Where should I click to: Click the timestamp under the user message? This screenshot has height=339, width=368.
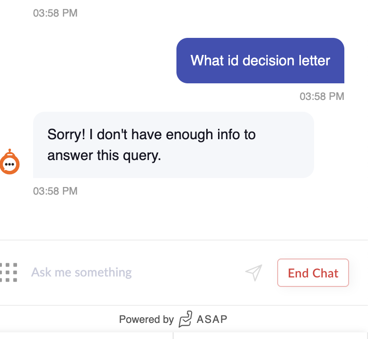tap(322, 96)
